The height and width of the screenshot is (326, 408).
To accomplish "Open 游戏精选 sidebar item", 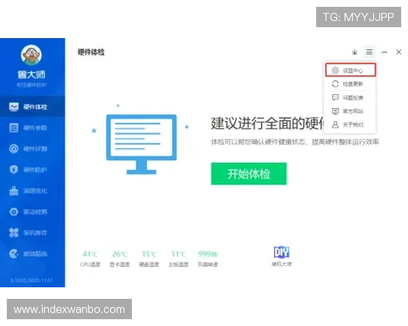I will click(33, 254).
